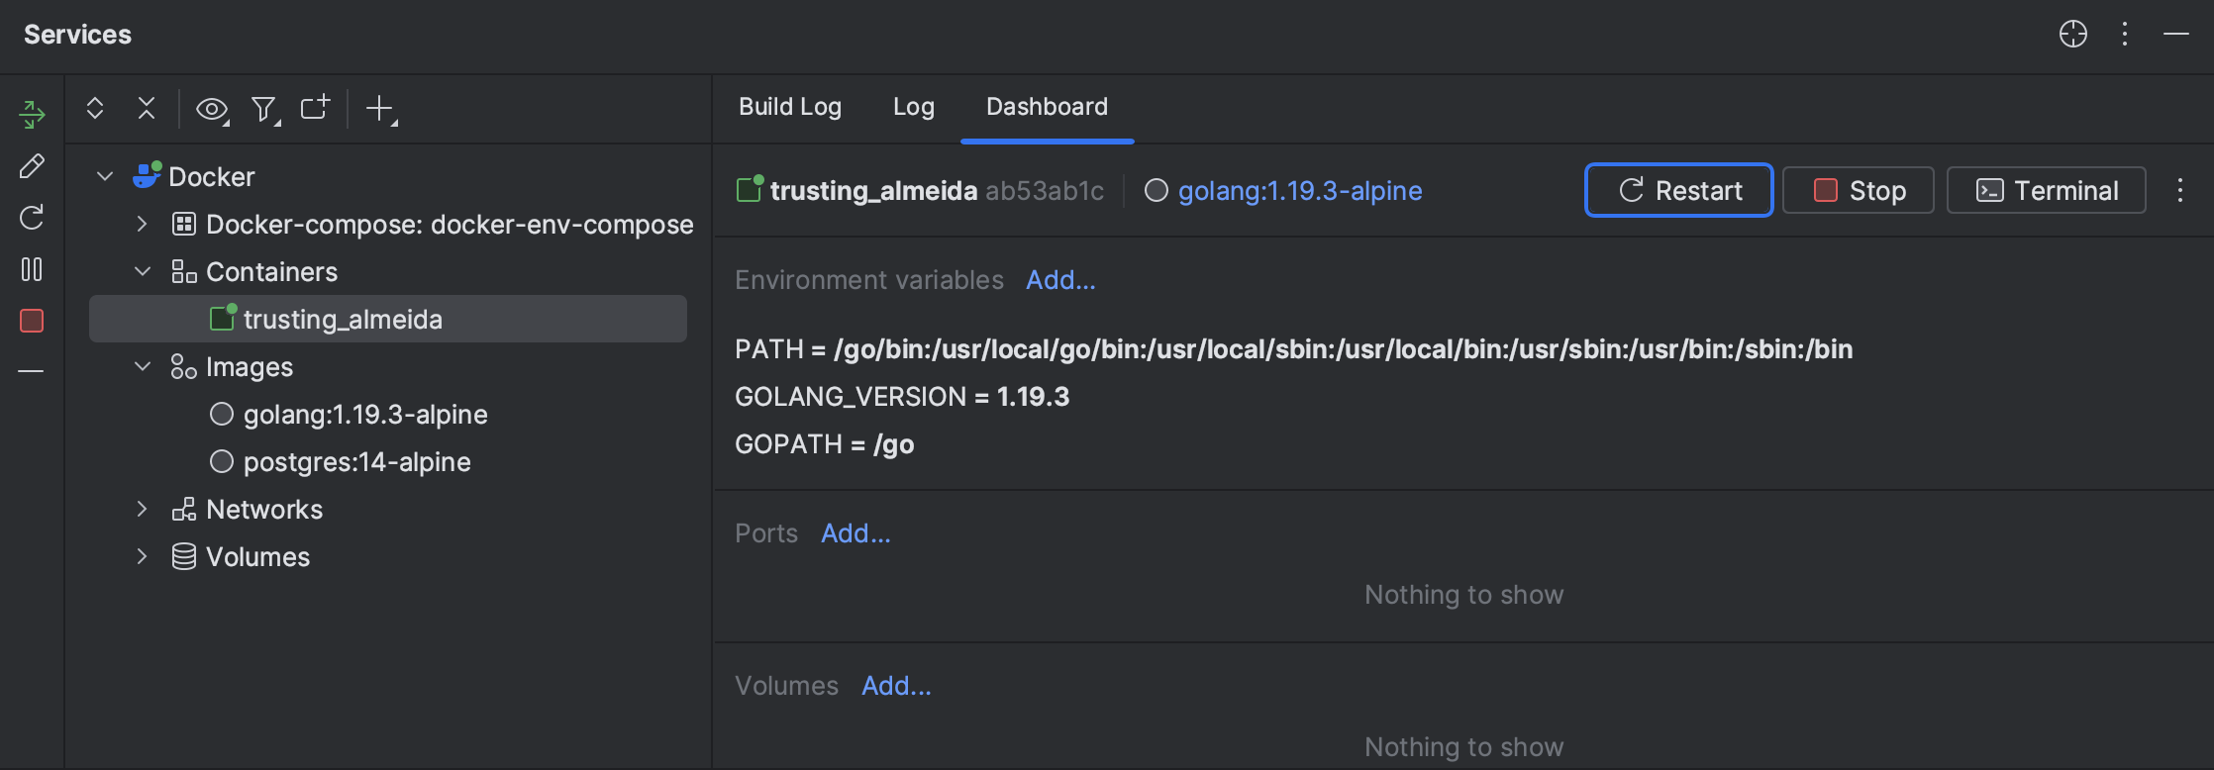This screenshot has width=2214, height=770.
Task: Expand the Volumes node
Action: 142,556
